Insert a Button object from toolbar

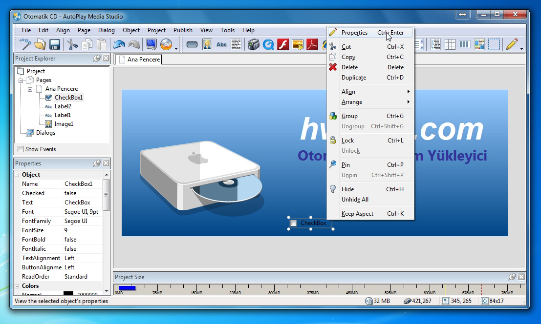pos(192,44)
